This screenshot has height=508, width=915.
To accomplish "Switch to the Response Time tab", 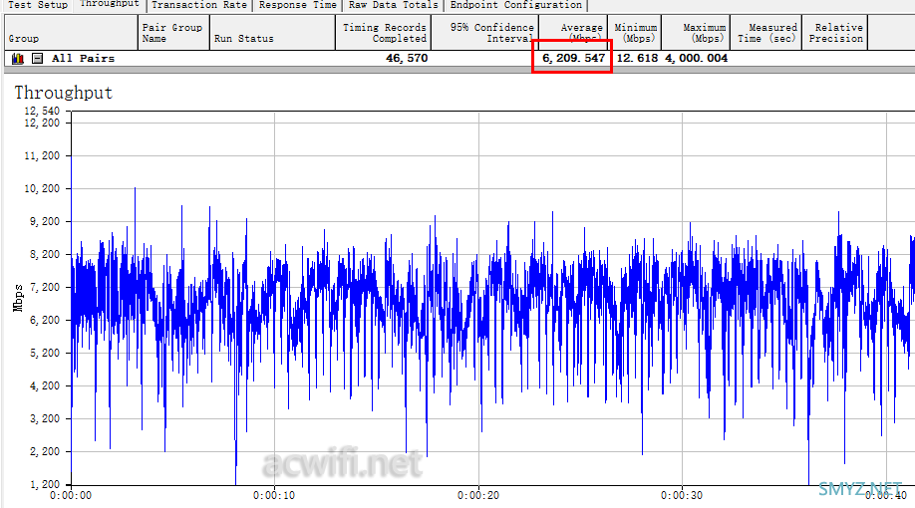I will pyautogui.click(x=297, y=5).
